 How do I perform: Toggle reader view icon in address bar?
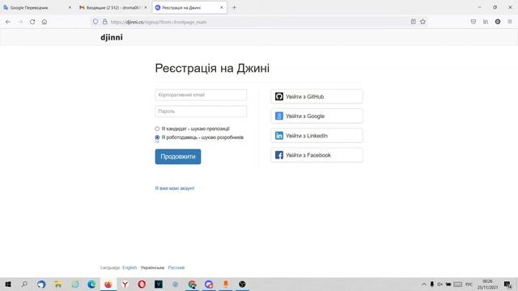[x=413, y=22]
